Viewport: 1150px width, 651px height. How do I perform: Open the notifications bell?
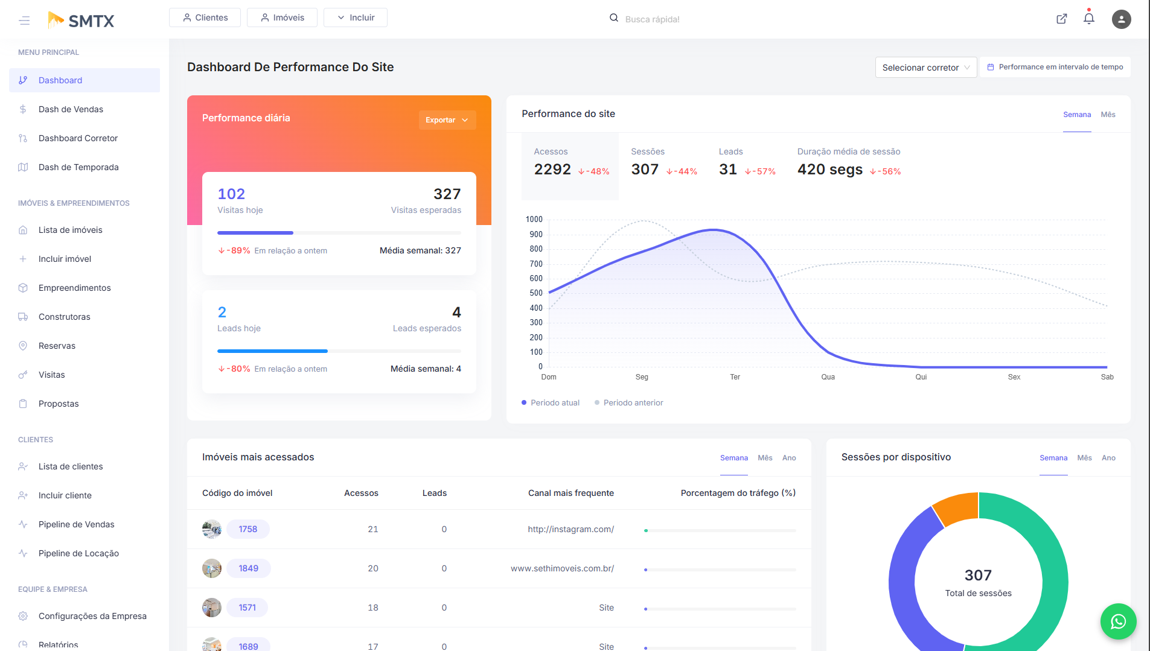(1088, 19)
